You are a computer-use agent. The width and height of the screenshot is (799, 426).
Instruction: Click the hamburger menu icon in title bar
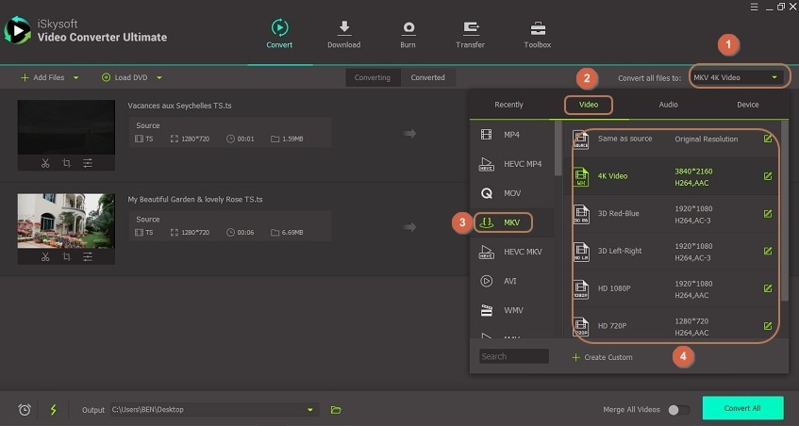(x=754, y=7)
